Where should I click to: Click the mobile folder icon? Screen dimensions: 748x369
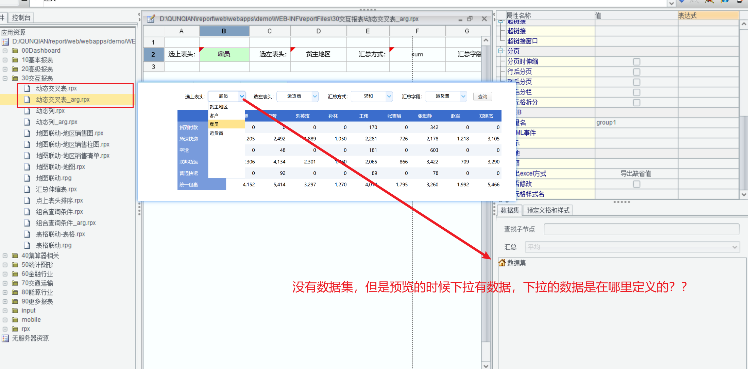(15, 320)
